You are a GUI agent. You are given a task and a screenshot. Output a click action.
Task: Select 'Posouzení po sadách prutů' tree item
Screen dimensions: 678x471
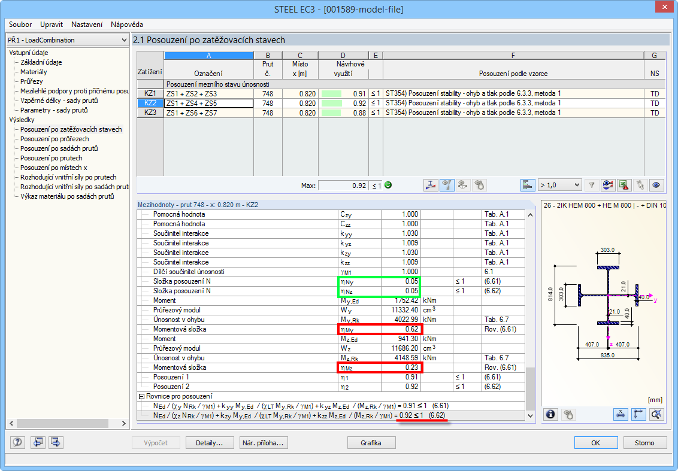(x=59, y=148)
